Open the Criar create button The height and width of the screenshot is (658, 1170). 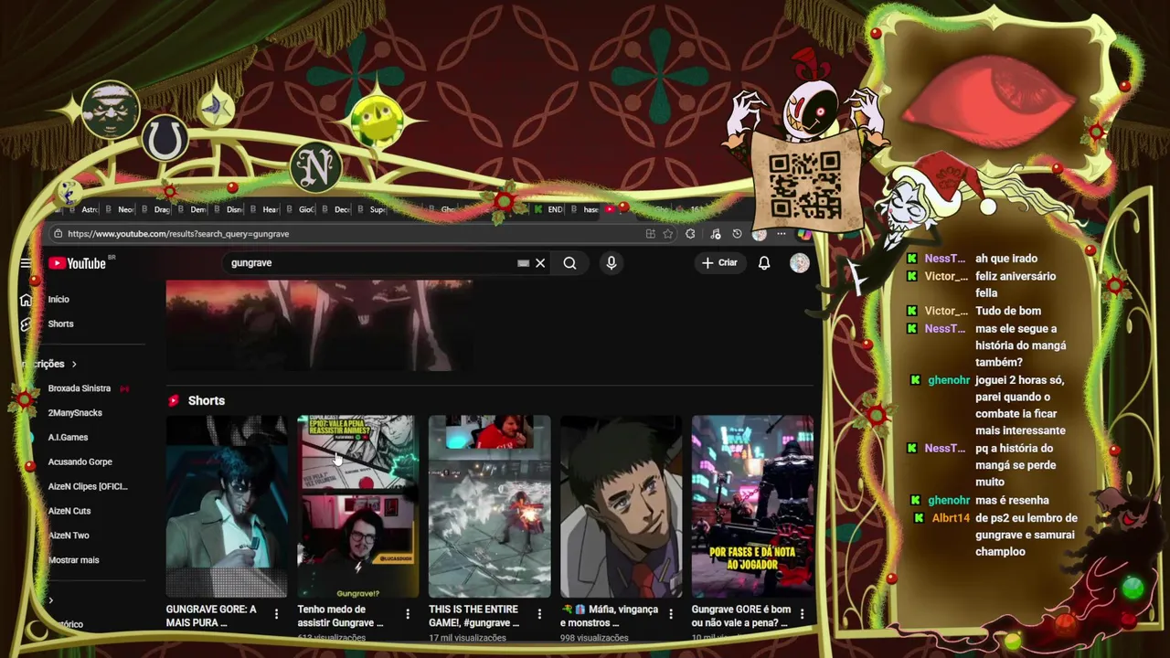coord(719,263)
